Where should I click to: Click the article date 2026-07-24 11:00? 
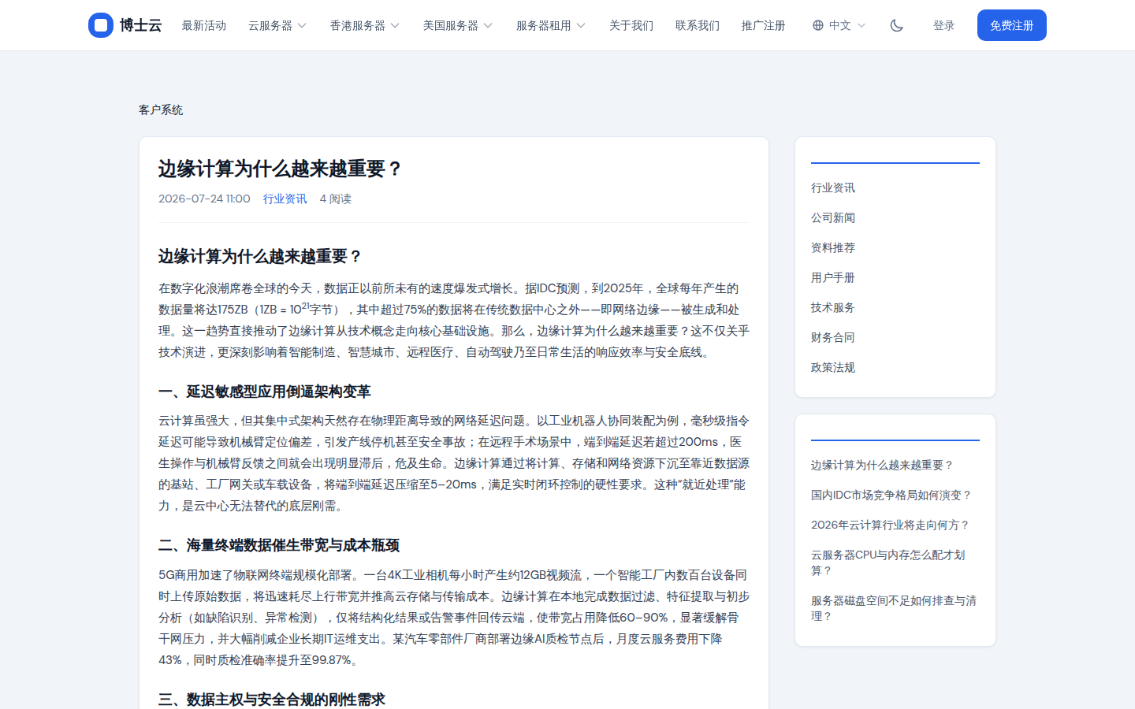pyautogui.click(x=204, y=199)
